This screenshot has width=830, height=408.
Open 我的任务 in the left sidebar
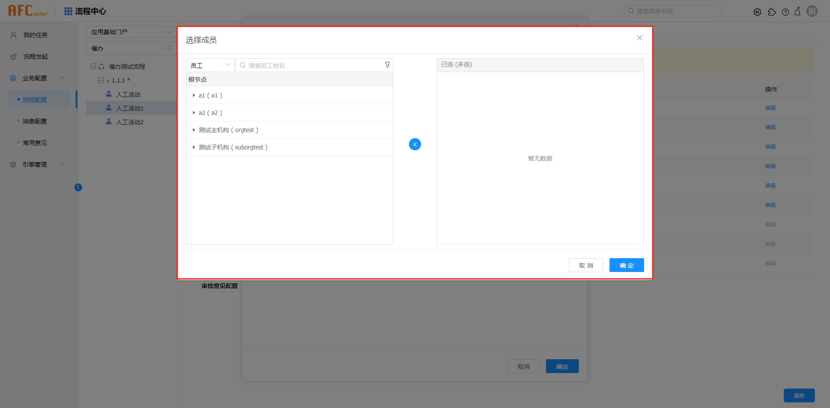click(35, 35)
